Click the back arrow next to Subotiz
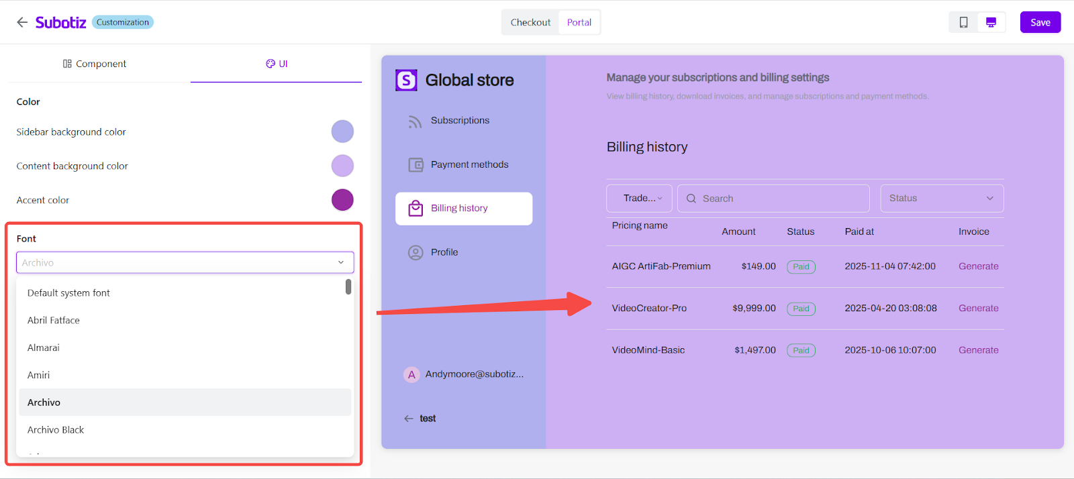Screen dimensions: 1074x479 (22, 22)
